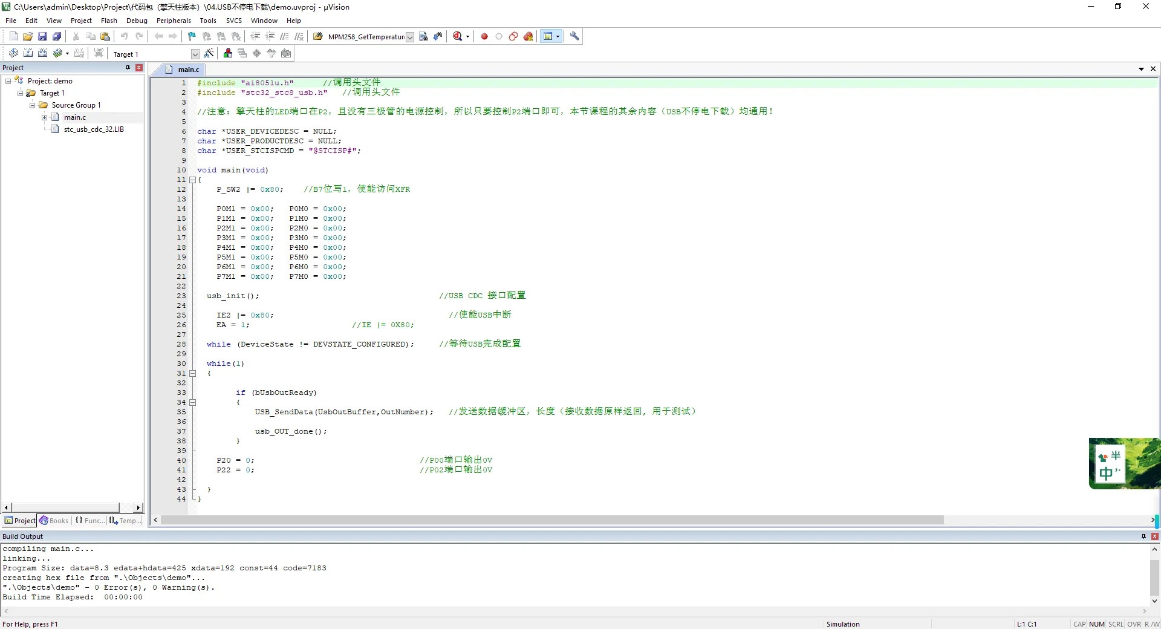Open Configuration with the wrench icon

point(574,36)
